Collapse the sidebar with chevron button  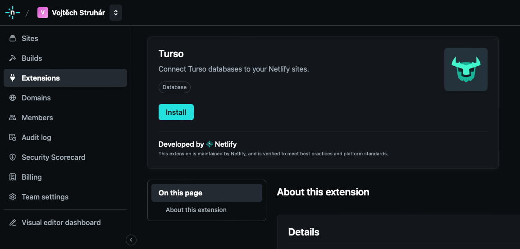click(x=131, y=240)
